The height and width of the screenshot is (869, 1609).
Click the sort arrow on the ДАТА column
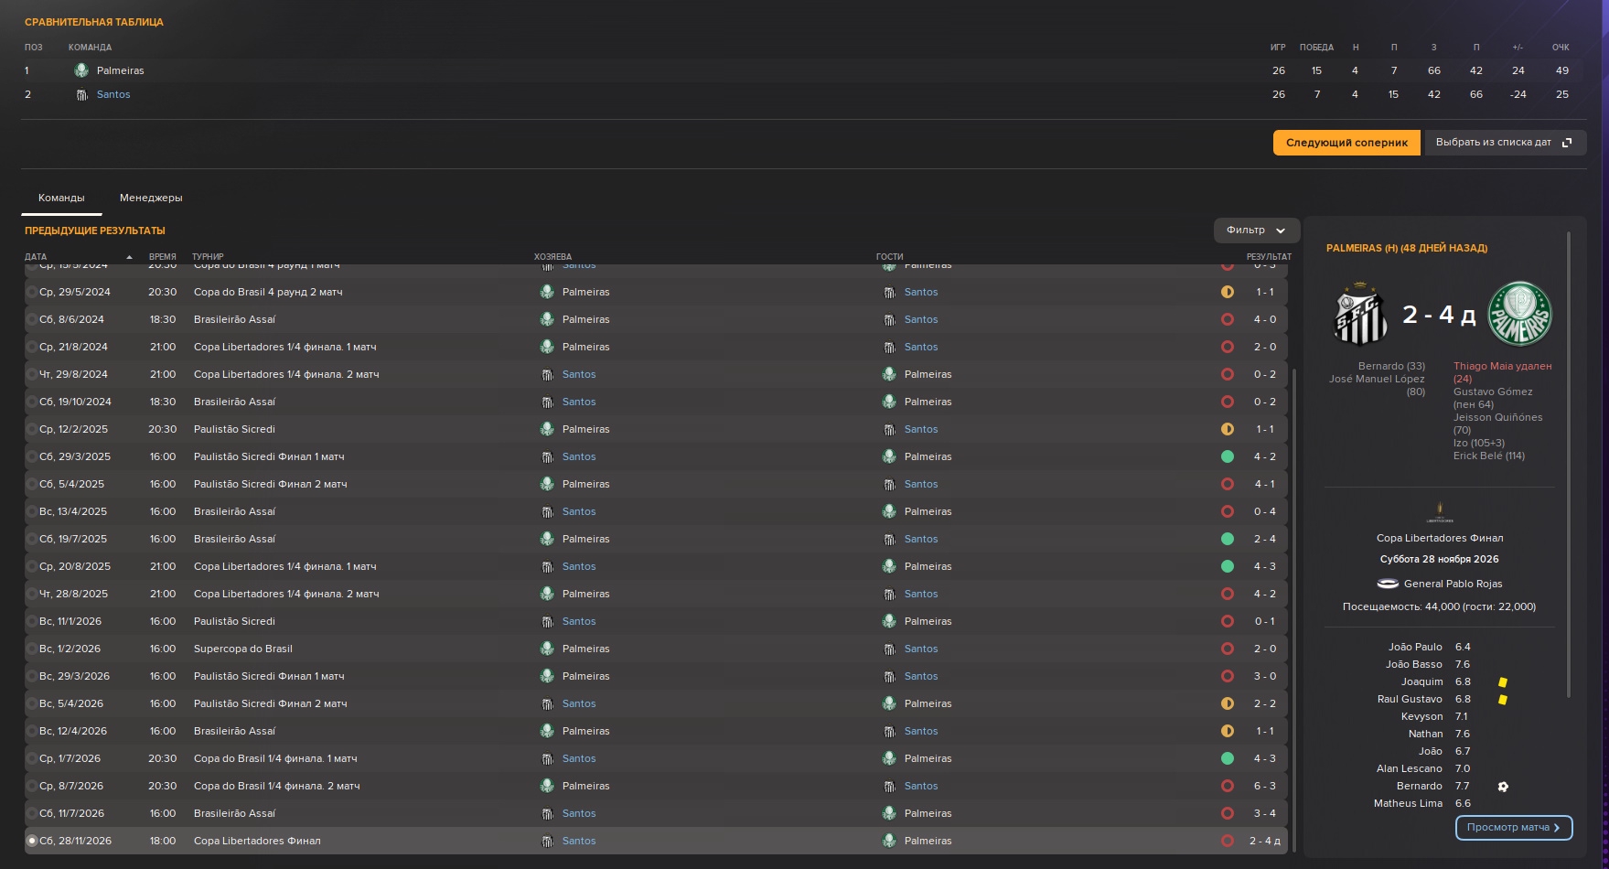[x=129, y=257]
